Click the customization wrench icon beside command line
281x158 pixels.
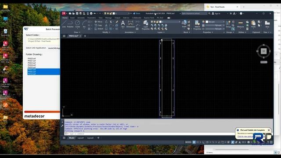pos(62,126)
